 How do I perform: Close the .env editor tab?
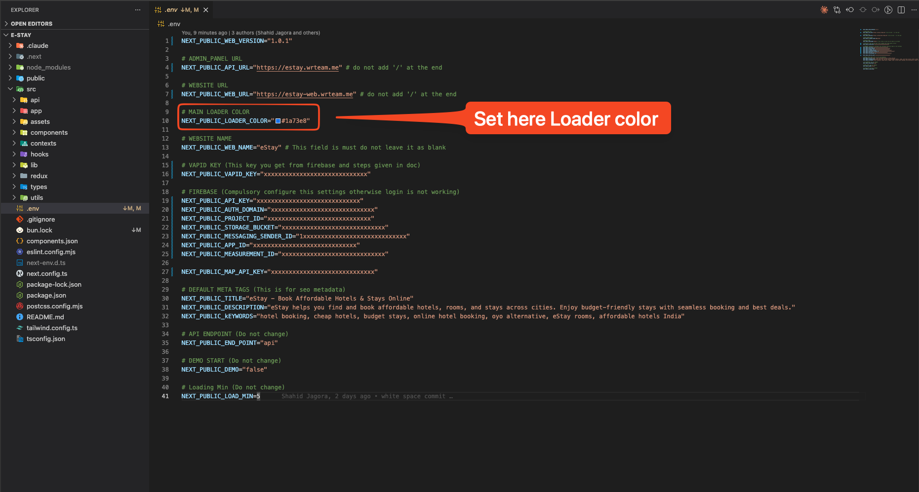pos(206,10)
